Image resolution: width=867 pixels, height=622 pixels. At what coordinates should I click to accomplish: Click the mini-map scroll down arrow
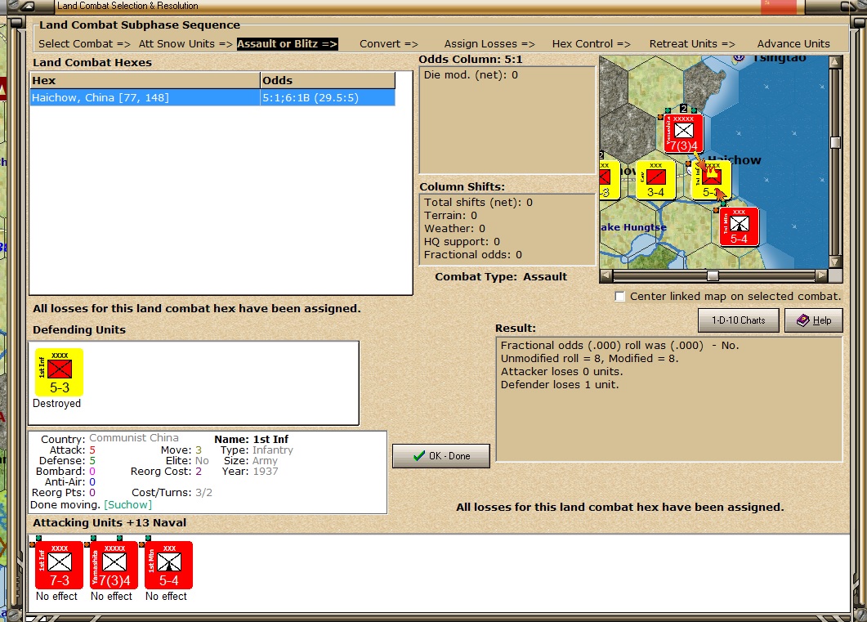(835, 262)
